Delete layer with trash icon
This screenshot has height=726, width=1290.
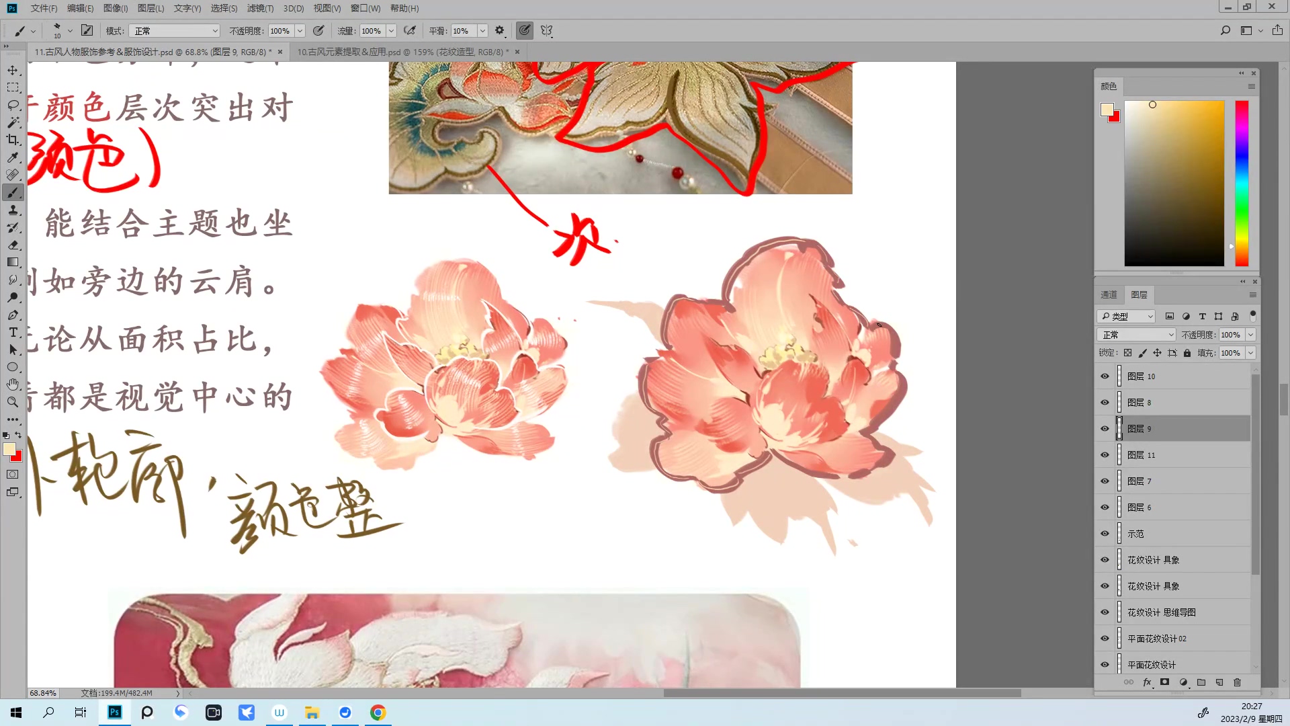click(1237, 682)
